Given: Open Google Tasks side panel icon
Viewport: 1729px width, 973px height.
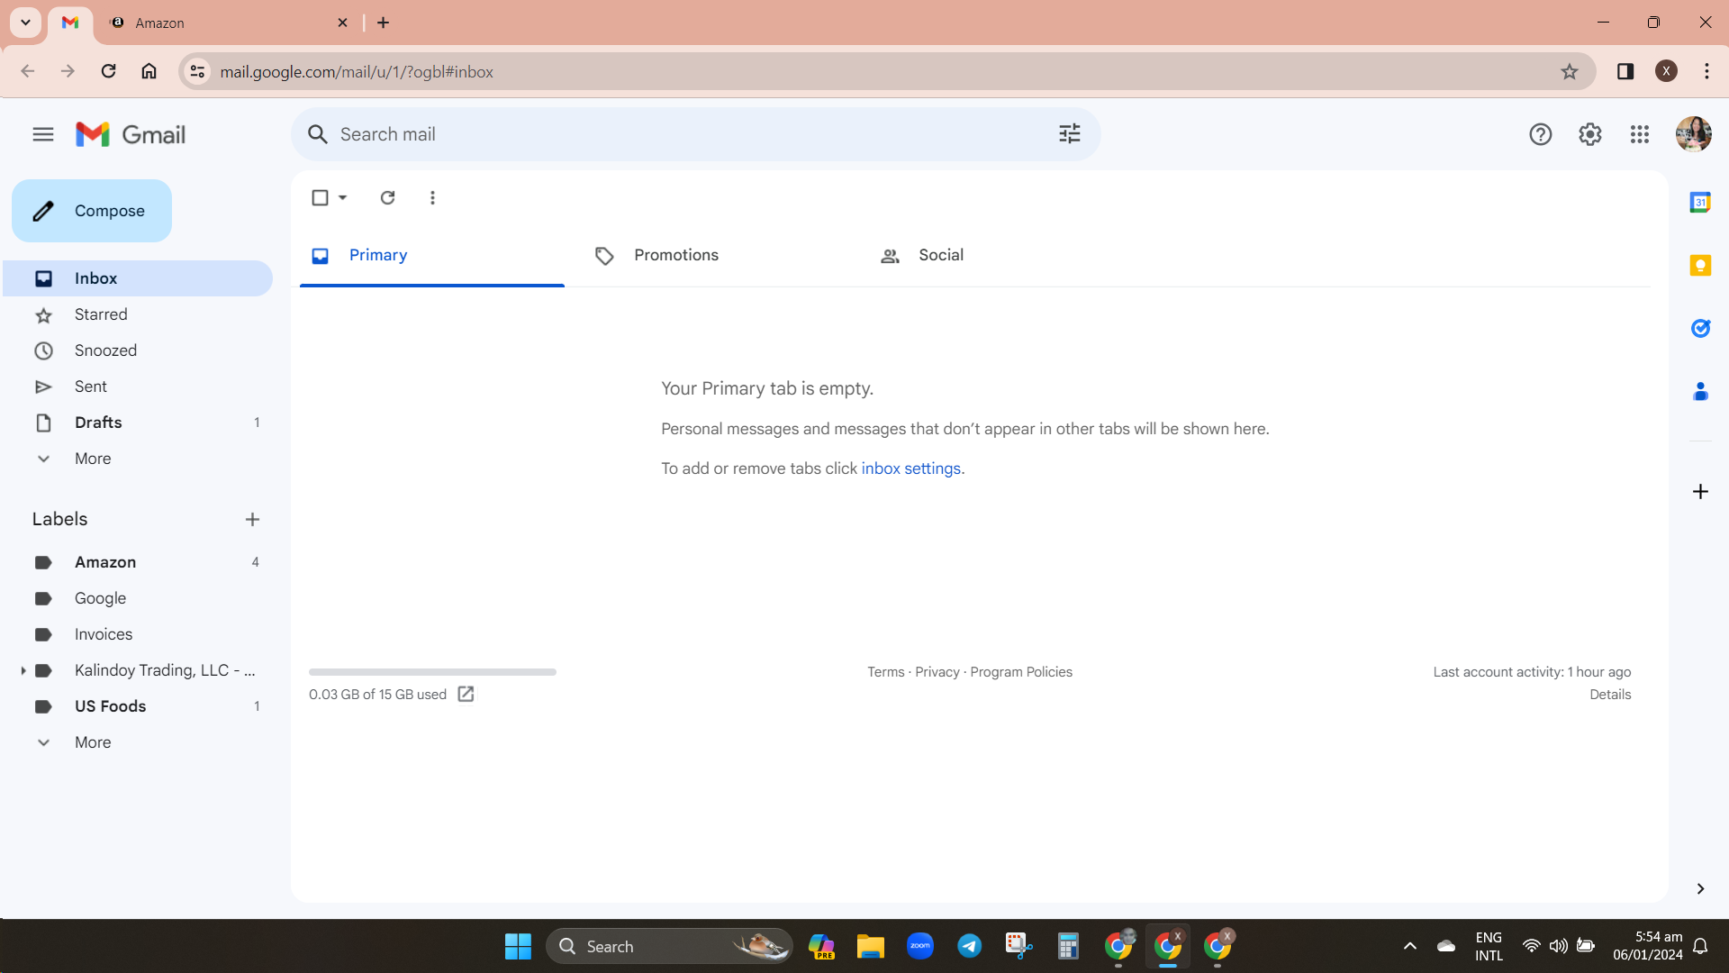Looking at the screenshot, I should click(x=1700, y=329).
